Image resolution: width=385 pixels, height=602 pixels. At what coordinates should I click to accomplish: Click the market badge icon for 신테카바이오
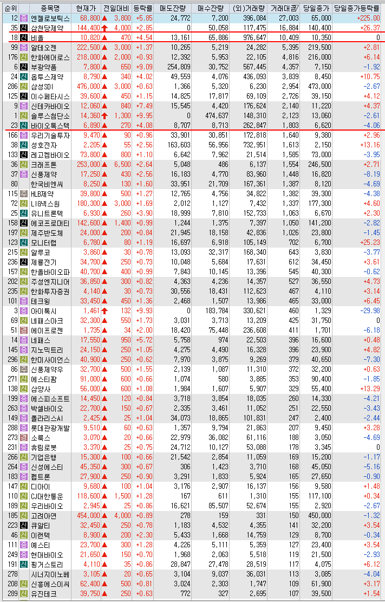[x=24, y=106]
